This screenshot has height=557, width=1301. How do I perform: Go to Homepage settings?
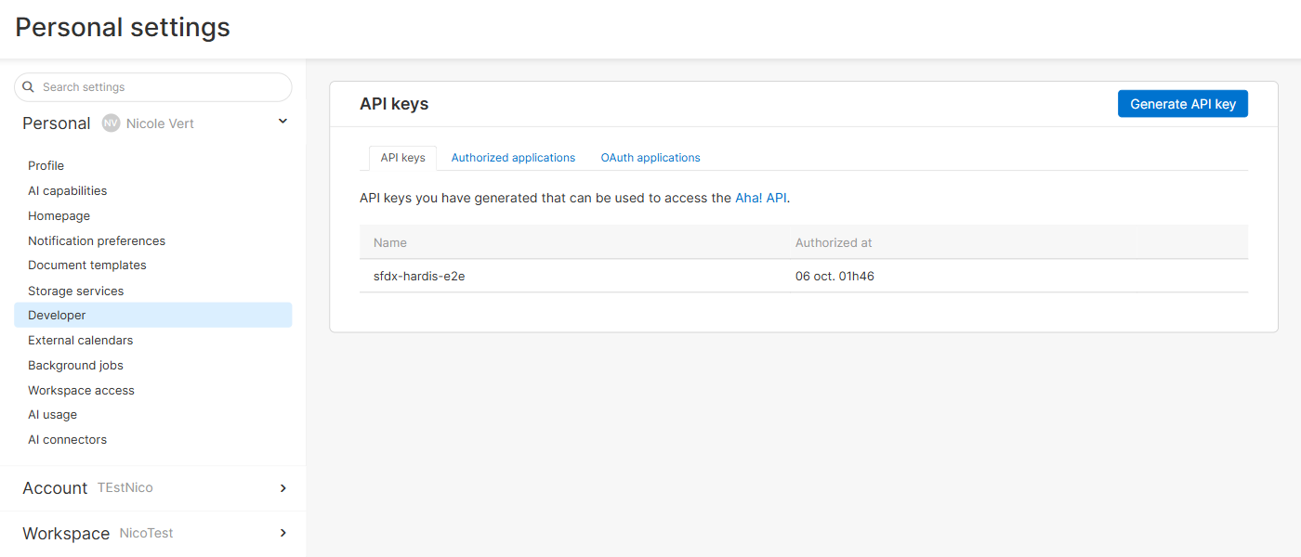click(59, 215)
